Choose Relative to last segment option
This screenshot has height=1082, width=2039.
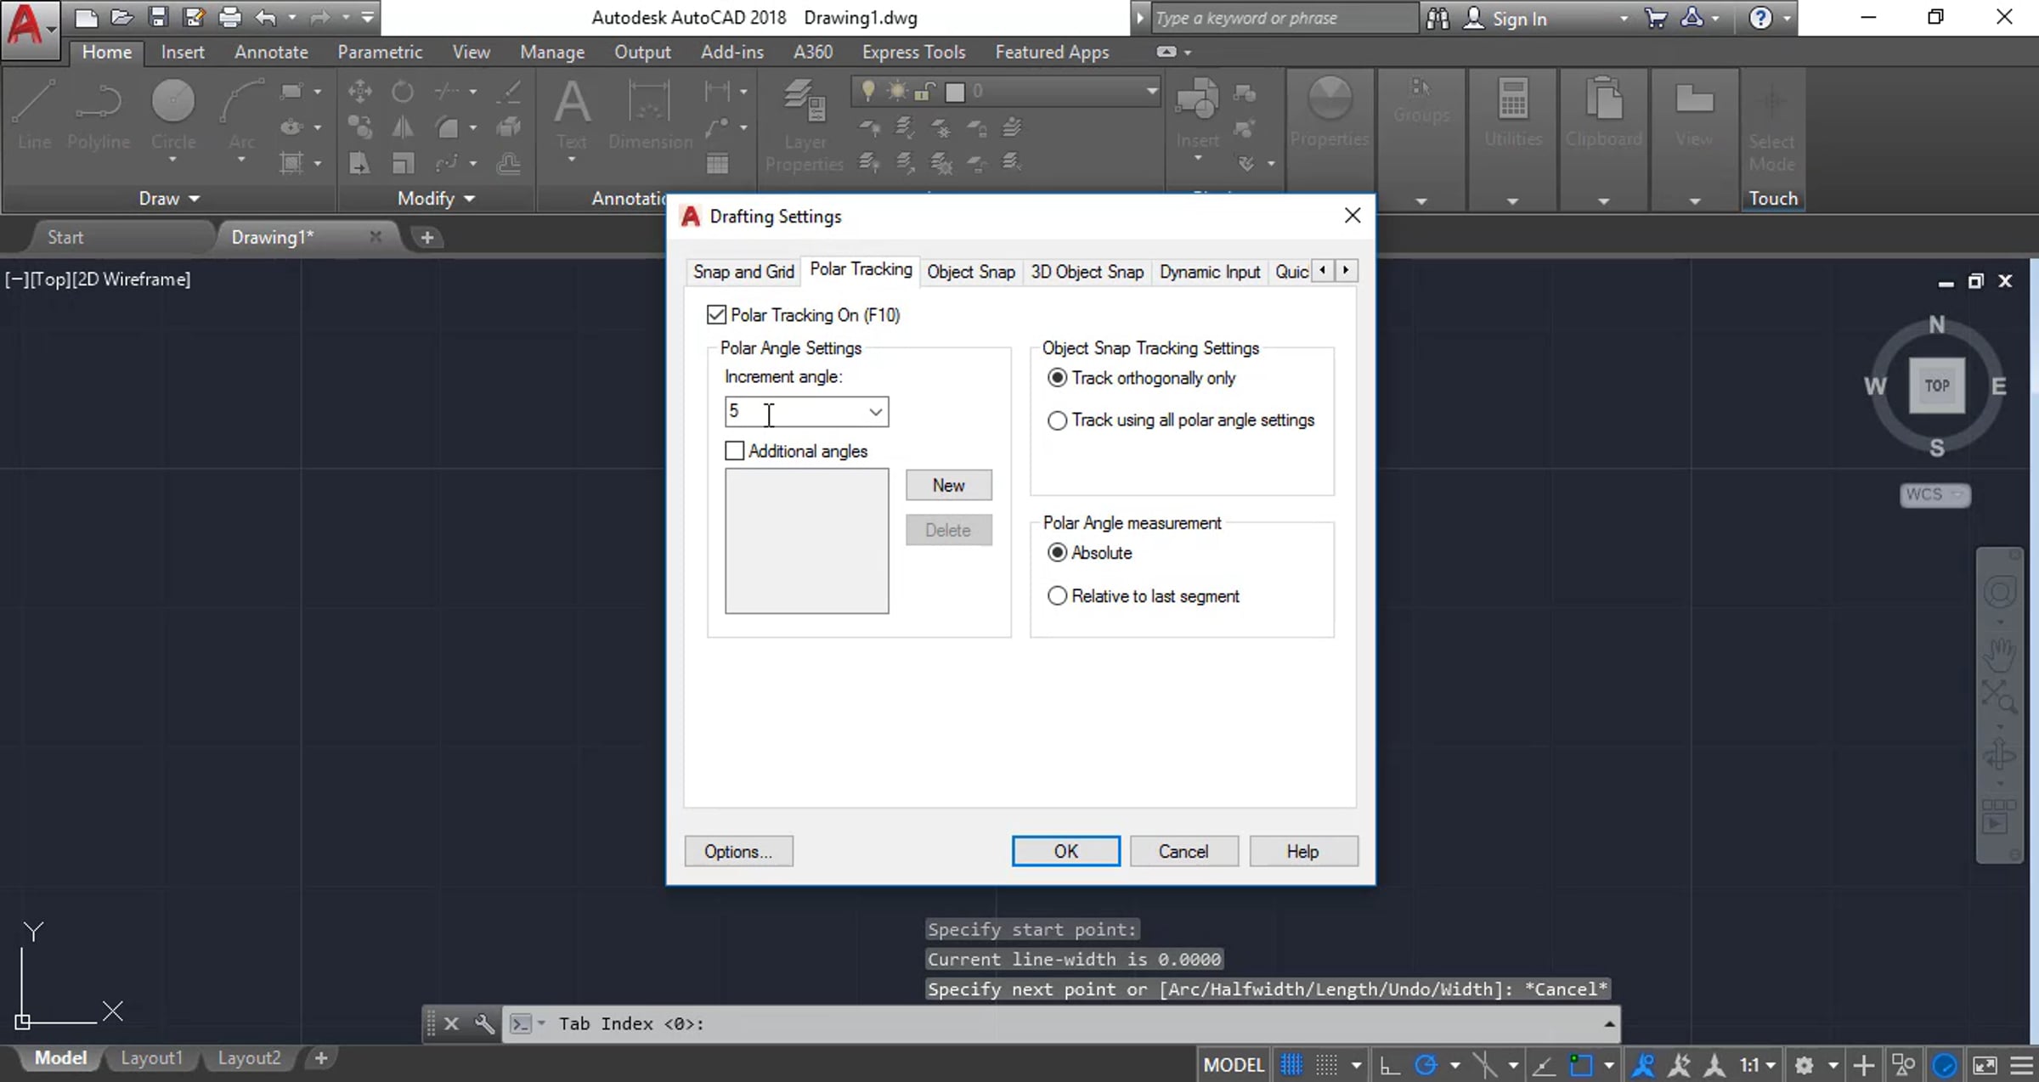(1057, 596)
